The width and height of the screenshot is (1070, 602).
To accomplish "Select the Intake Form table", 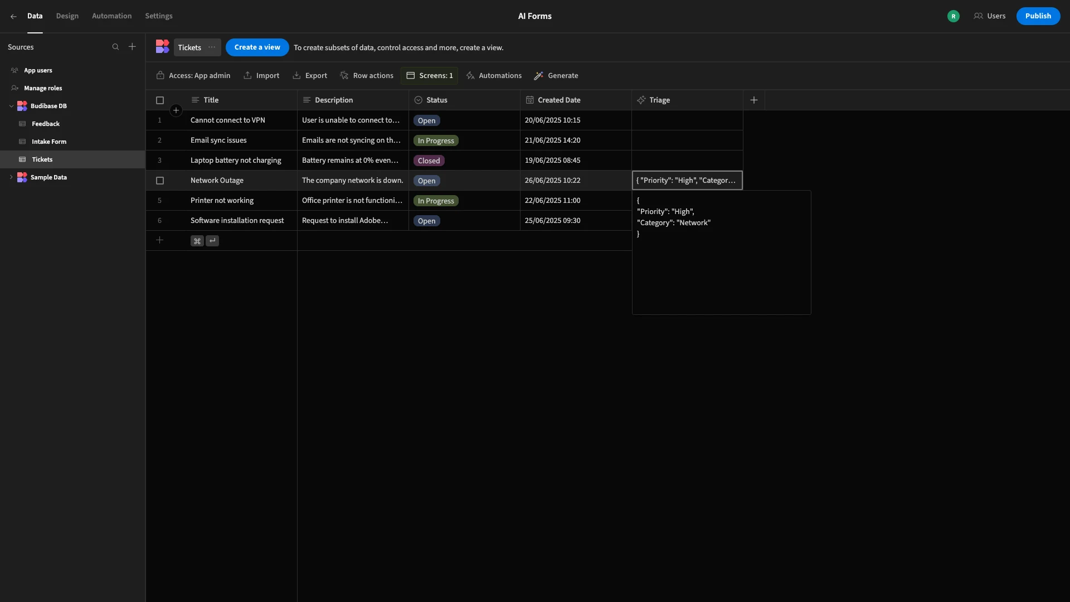I will 72,142.
